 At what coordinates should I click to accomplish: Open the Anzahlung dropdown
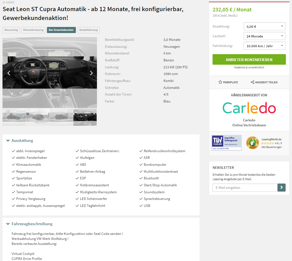click(264, 26)
